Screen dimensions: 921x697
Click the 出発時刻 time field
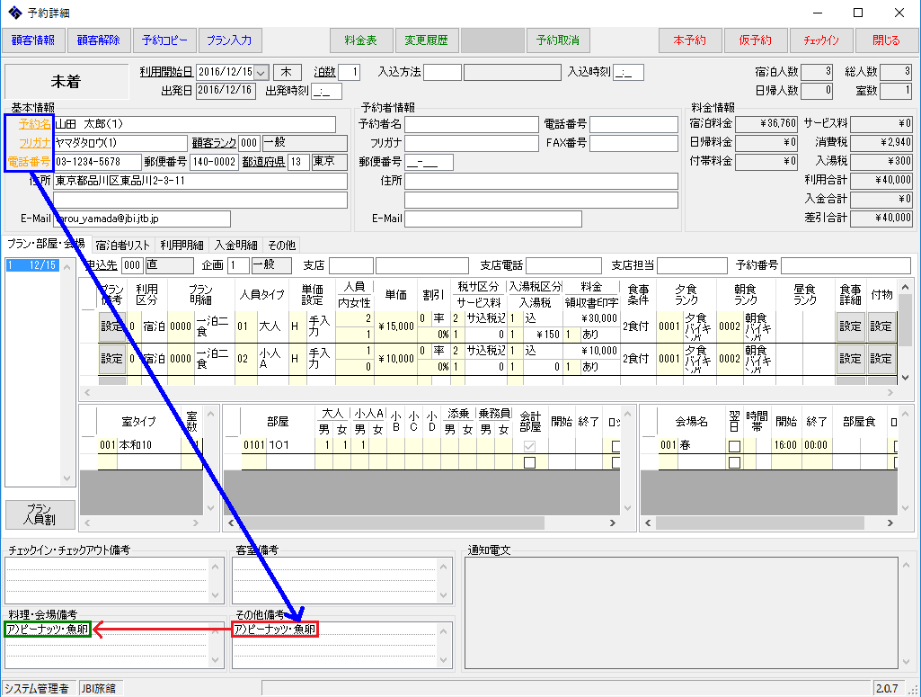(x=326, y=91)
